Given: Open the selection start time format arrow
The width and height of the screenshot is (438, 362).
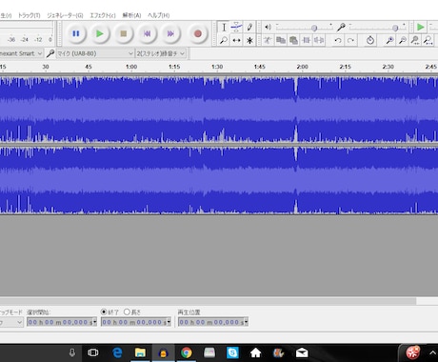Looking at the screenshot, I should coord(94,322).
